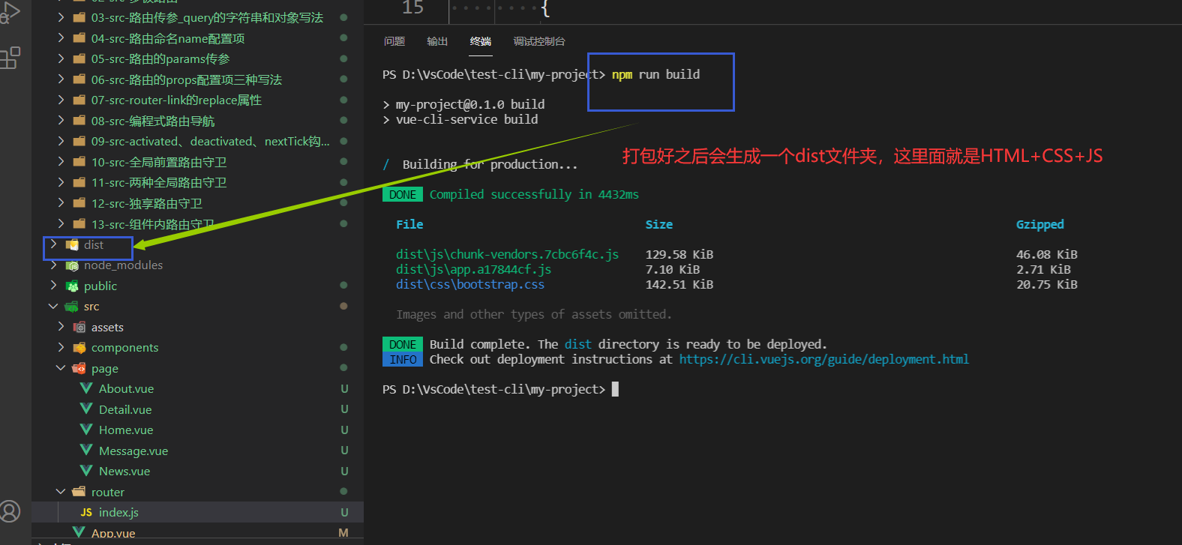Select the 终端 panel tab
Screen dimensions: 1182x545
pos(481,41)
